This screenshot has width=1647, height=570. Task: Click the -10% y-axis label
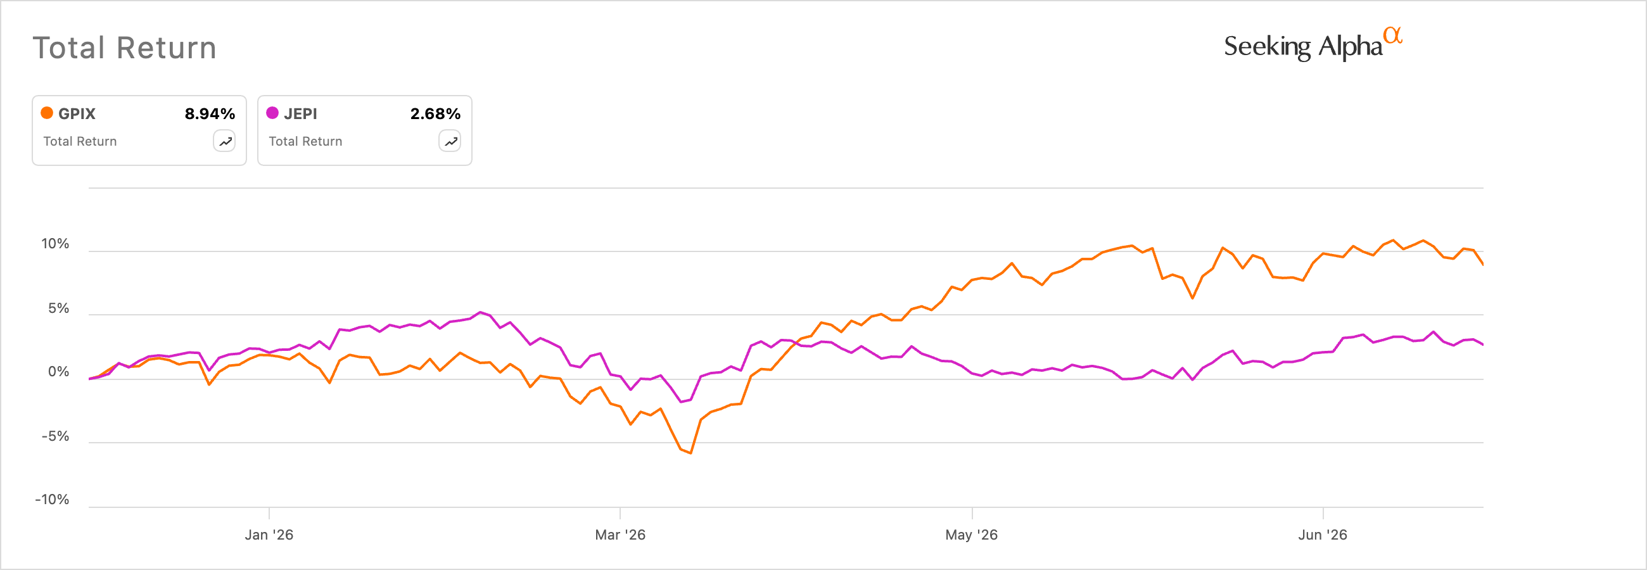click(x=52, y=500)
